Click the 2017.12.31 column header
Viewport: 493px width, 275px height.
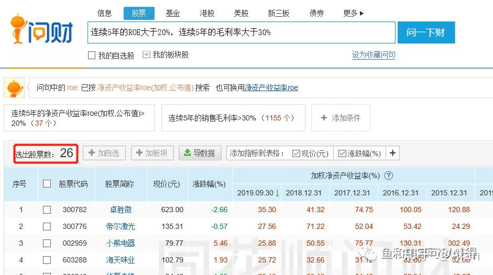pos(352,193)
